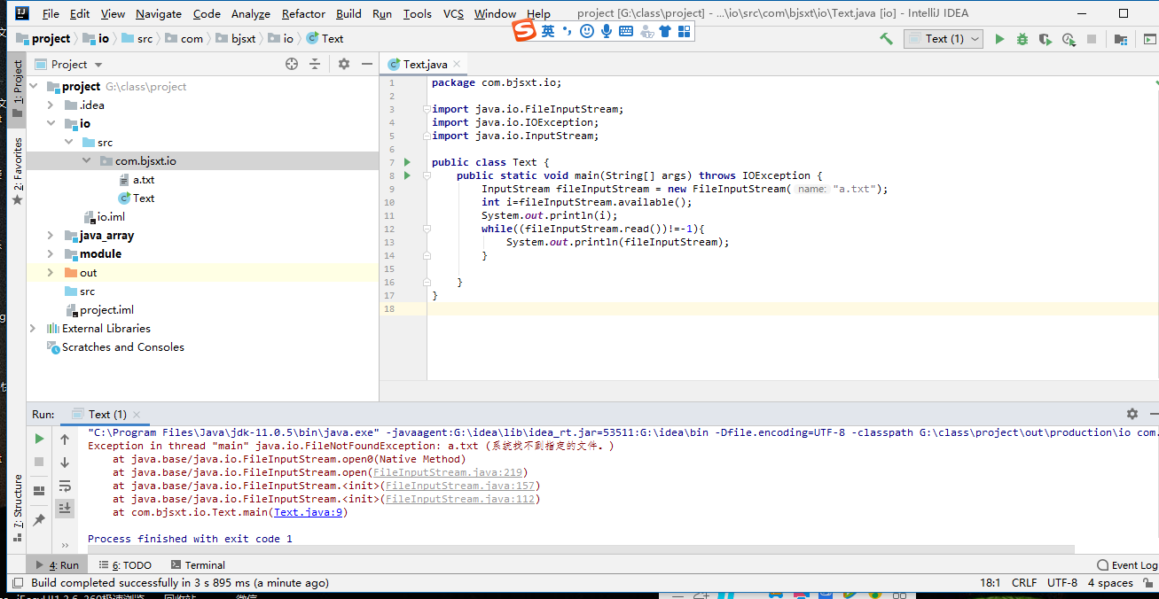The height and width of the screenshot is (599, 1159).
Task: Follow the FileInputStream.java:219 link
Action: tap(447, 472)
